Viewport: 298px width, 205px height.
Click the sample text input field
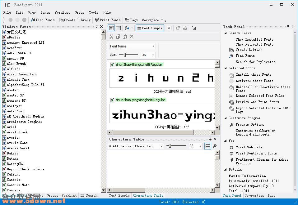tap(189, 50)
